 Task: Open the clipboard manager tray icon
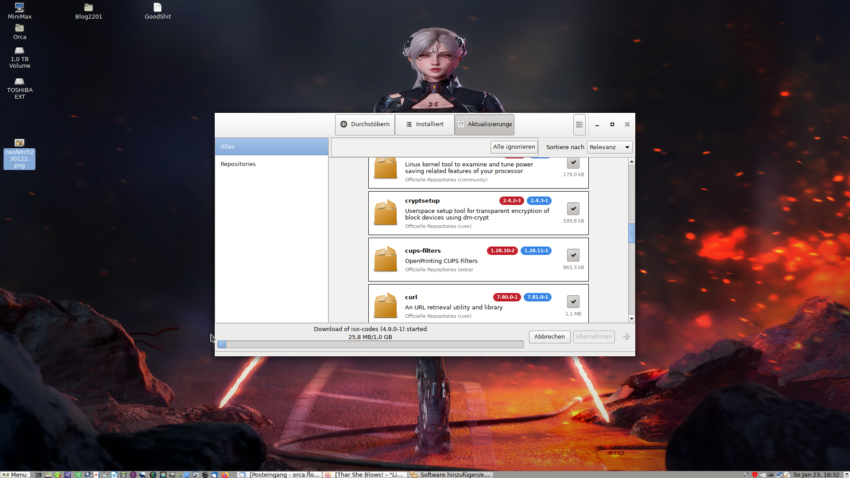(787, 474)
